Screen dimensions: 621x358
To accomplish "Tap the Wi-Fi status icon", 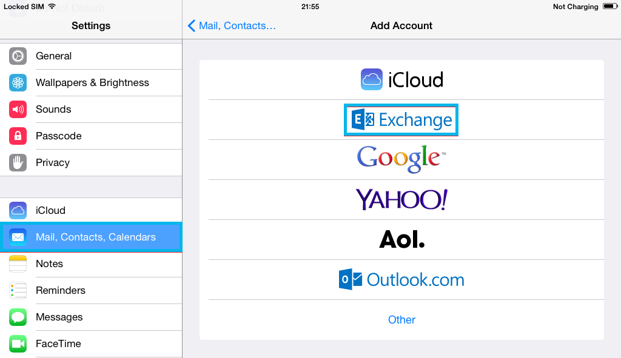I will click(x=52, y=6).
